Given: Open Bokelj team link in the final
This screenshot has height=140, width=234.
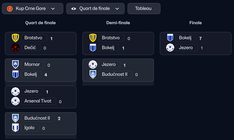Looking at the screenshot, I should click(x=185, y=38).
